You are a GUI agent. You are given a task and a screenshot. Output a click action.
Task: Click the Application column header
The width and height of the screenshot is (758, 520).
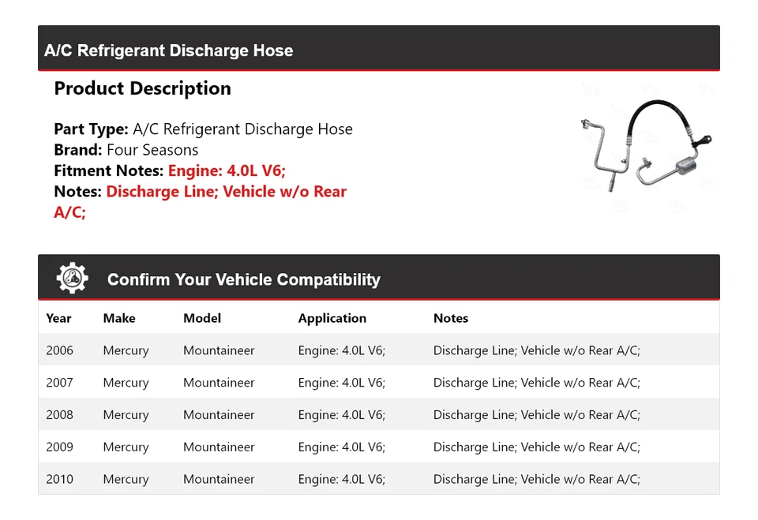tap(332, 318)
